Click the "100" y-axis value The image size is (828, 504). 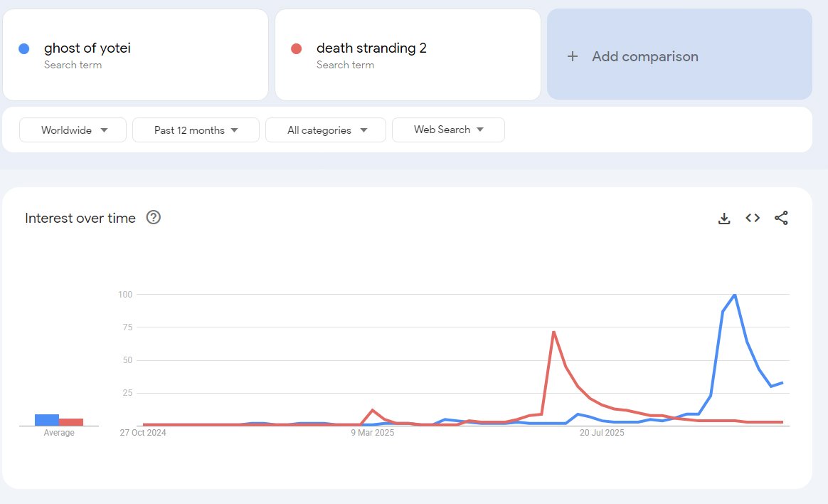[125, 294]
